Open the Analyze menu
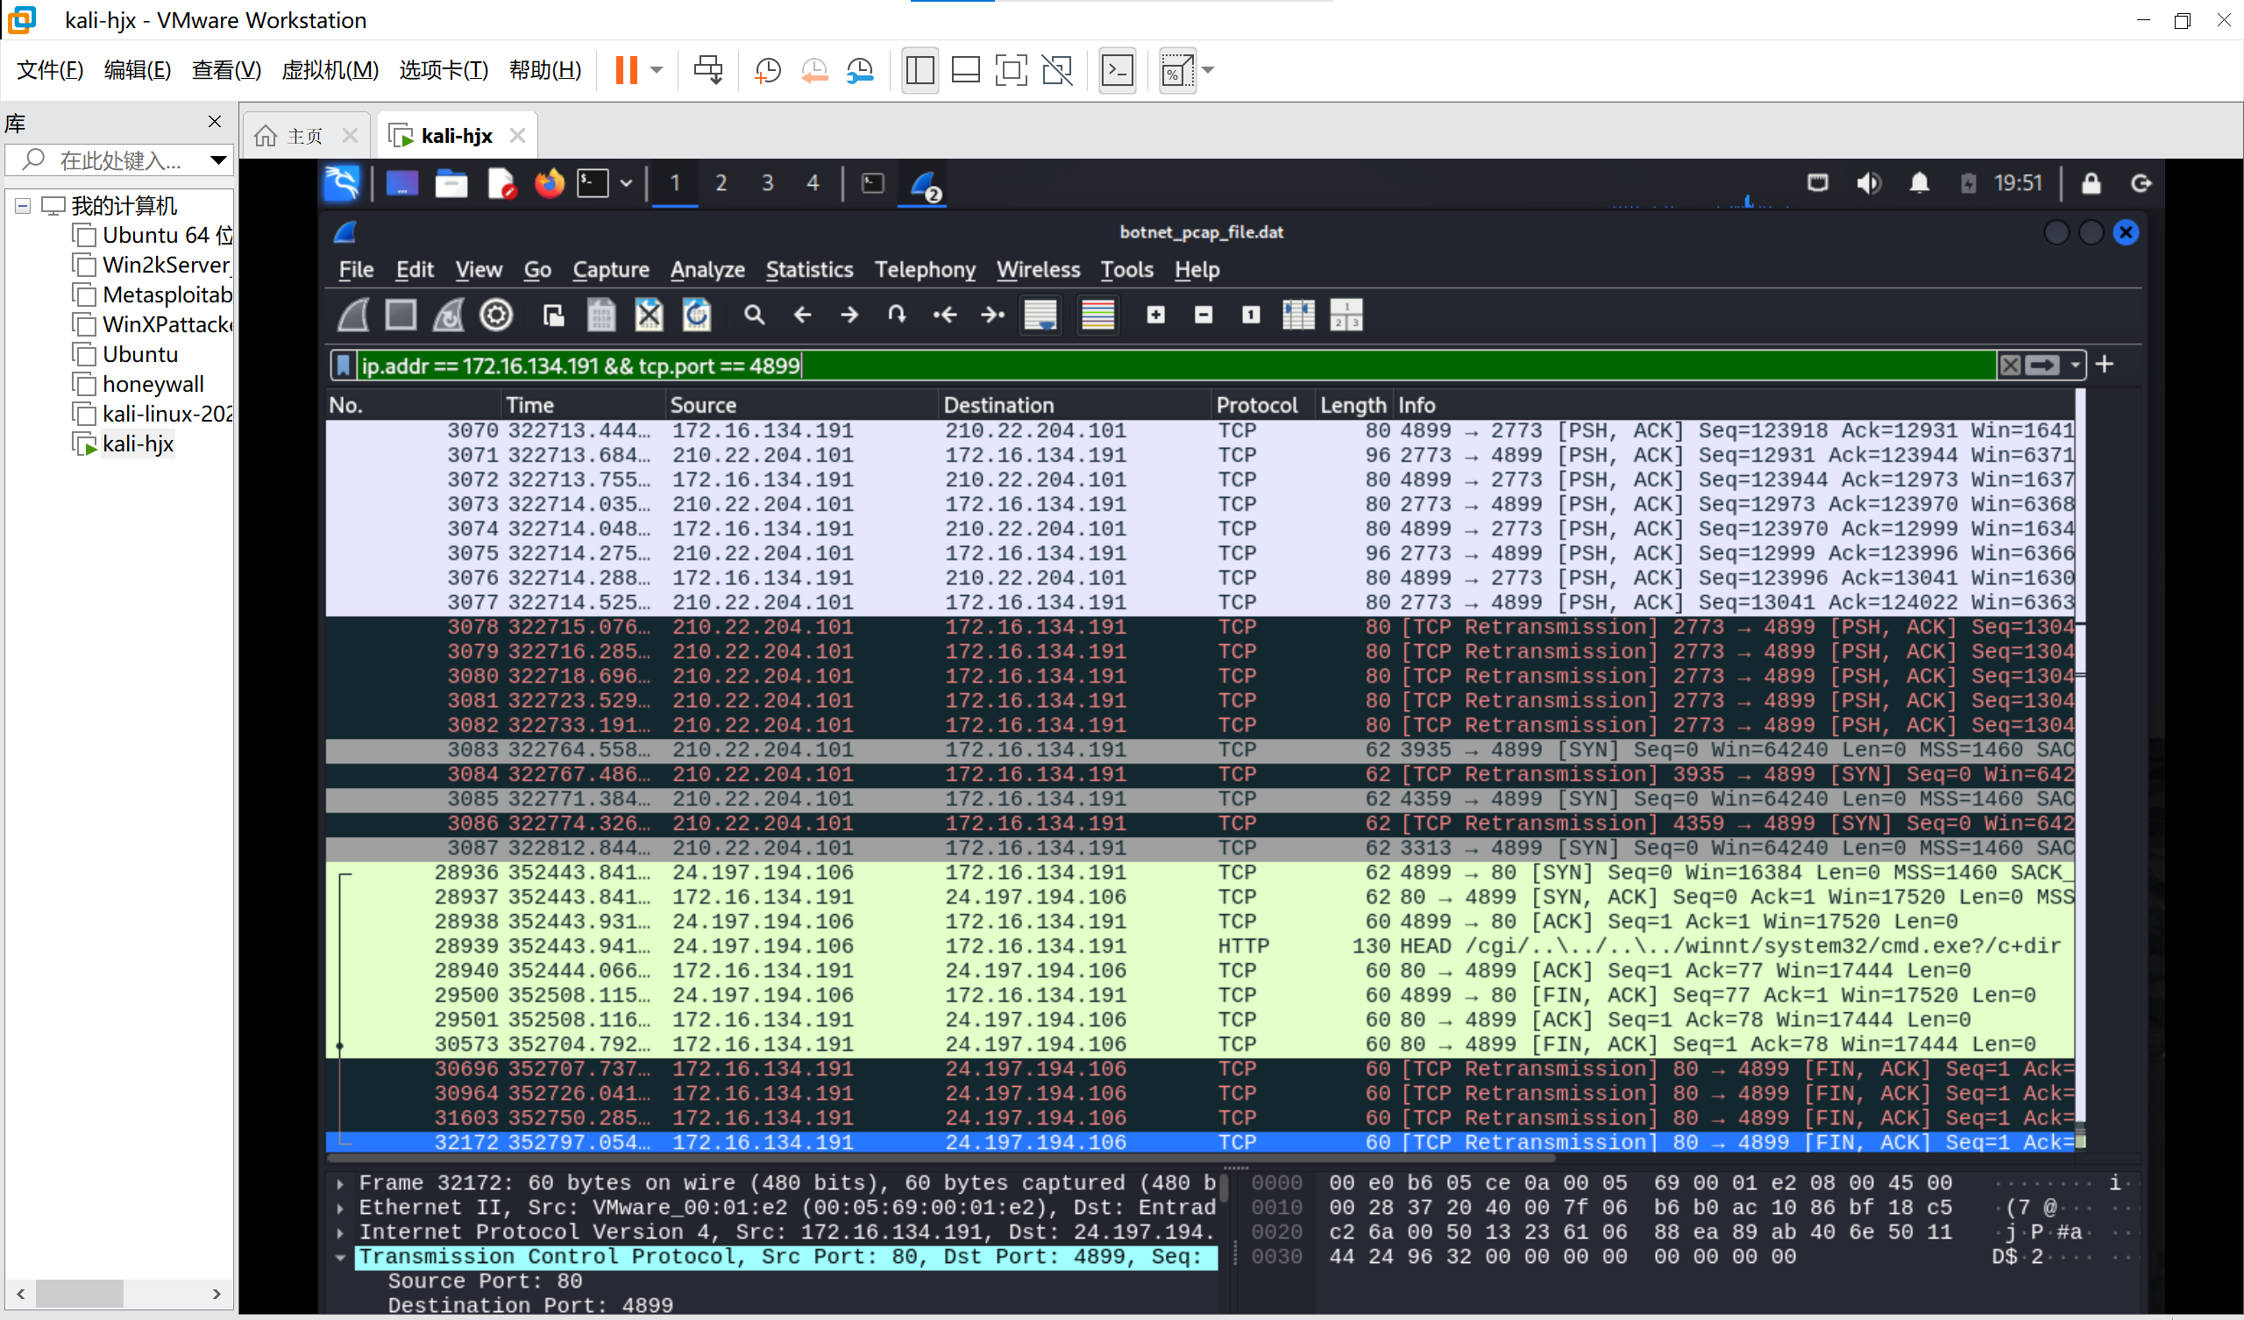Screen dimensions: 2244x1320 tap(707, 270)
